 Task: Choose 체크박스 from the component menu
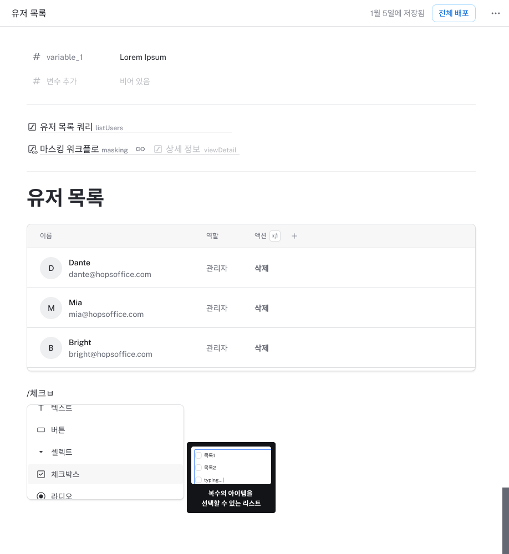point(105,474)
